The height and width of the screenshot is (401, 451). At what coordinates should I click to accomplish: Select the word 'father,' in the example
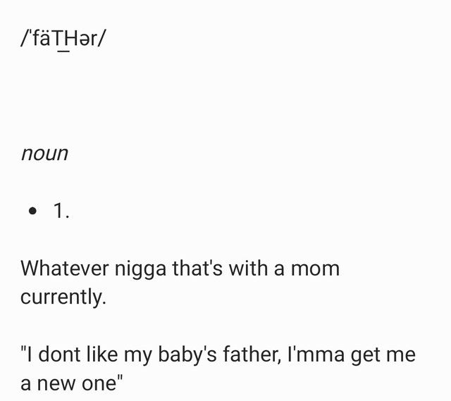tap(252, 354)
